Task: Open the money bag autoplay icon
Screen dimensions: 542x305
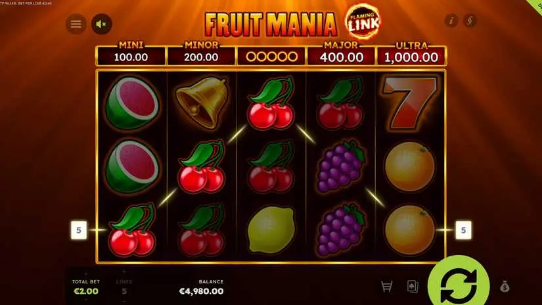Action: [505, 287]
